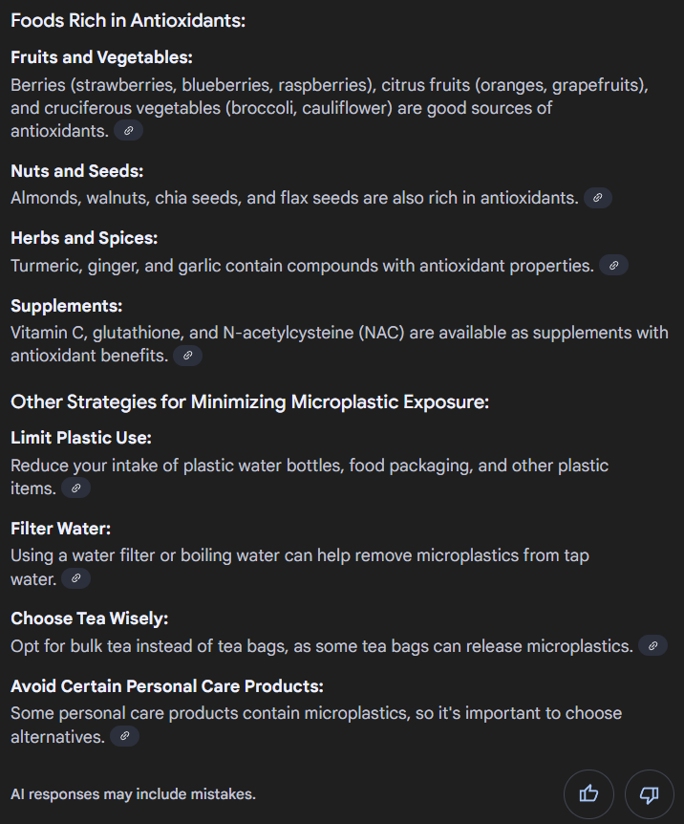Open source link after Nuts and Seeds text
Viewport: 684px width, 824px height.
point(598,198)
